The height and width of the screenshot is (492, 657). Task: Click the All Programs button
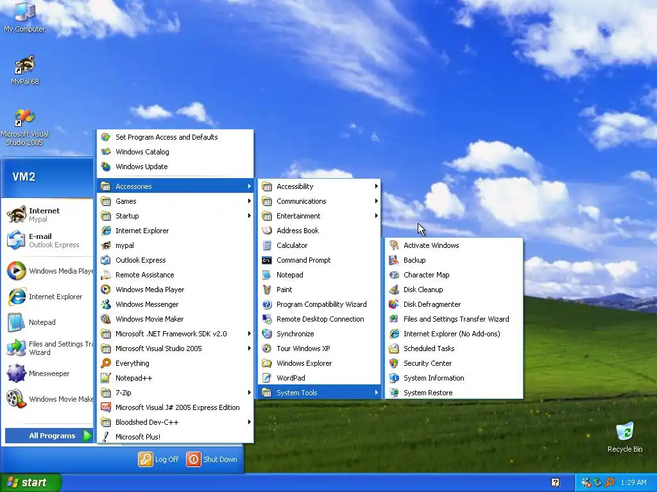pyautogui.click(x=49, y=436)
